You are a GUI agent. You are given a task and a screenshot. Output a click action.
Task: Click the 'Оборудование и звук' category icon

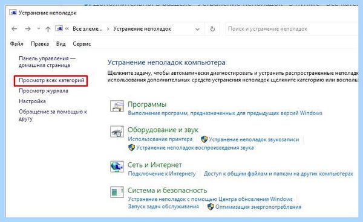[x=117, y=132]
